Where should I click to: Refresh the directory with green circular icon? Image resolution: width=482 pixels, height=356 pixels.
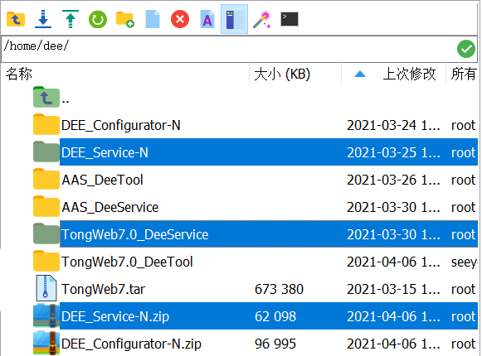(x=98, y=20)
